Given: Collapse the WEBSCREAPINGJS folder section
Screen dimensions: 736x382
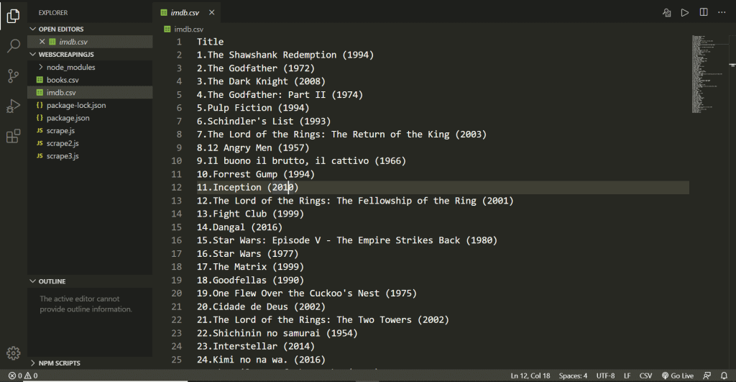Looking at the screenshot, I should [90, 55].
